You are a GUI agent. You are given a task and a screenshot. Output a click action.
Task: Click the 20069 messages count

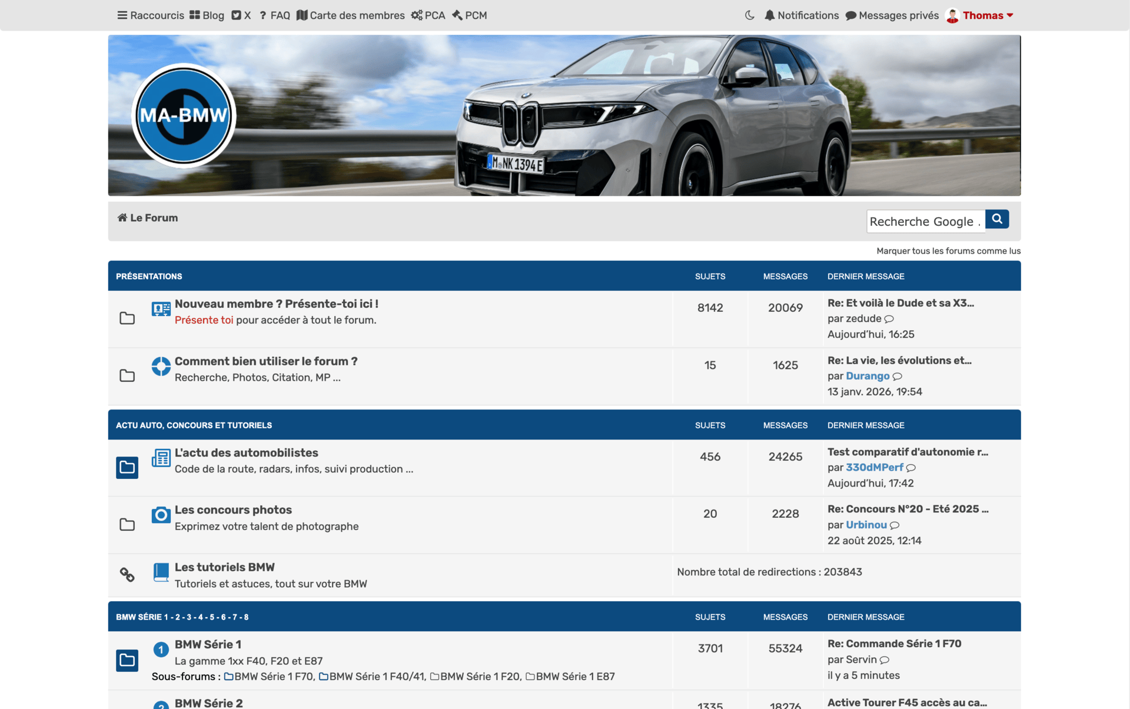click(785, 308)
